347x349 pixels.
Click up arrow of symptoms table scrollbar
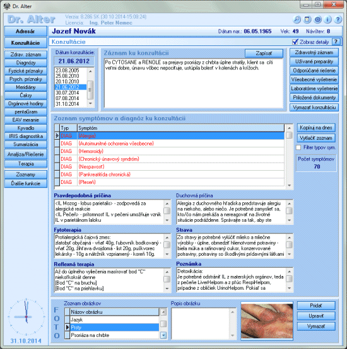pos(290,128)
